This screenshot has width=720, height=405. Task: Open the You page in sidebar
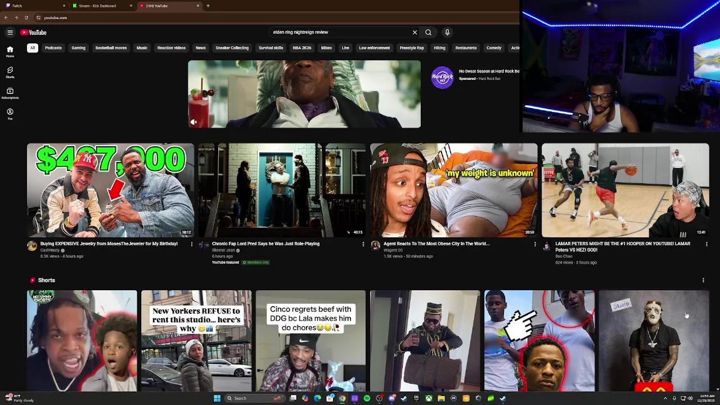(10, 114)
